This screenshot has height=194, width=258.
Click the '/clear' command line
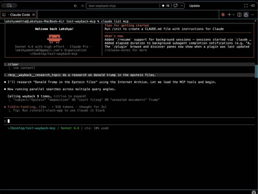[x=130, y=64]
